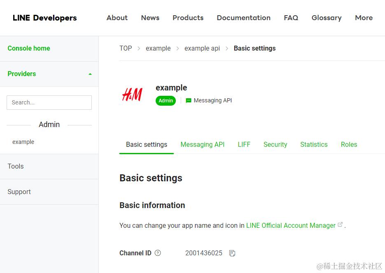Viewport: 385px width, 273px height.
Task: Click the Providers sidebar heading
Action: tap(21, 74)
